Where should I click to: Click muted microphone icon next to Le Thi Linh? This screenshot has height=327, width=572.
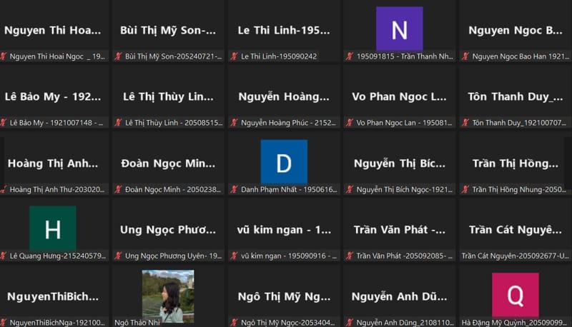click(235, 56)
